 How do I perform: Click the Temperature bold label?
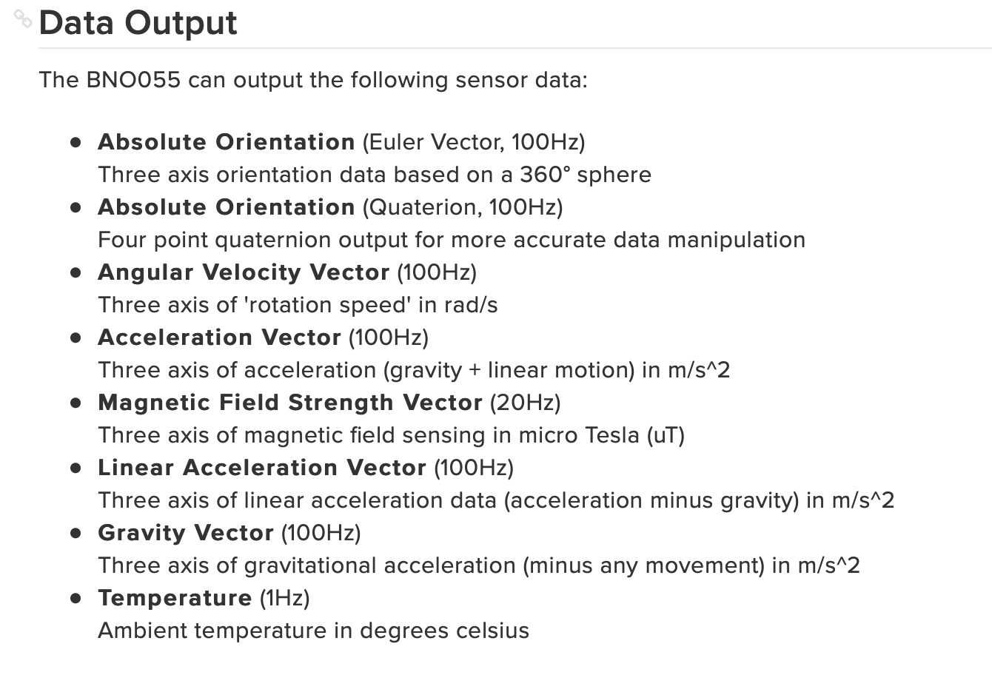tap(175, 598)
